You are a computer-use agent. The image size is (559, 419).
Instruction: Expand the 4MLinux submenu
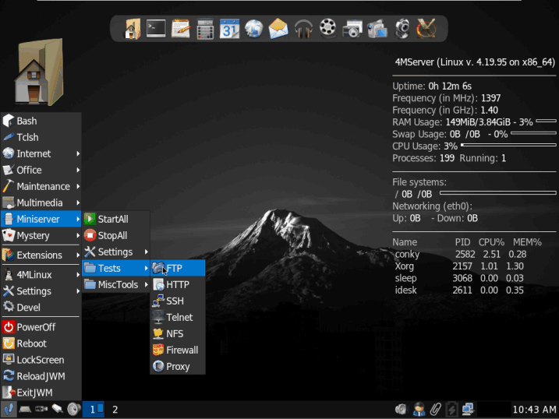[x=41, y=275]
